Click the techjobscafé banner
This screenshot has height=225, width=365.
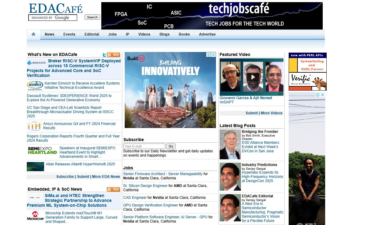(x=212, y=16)
